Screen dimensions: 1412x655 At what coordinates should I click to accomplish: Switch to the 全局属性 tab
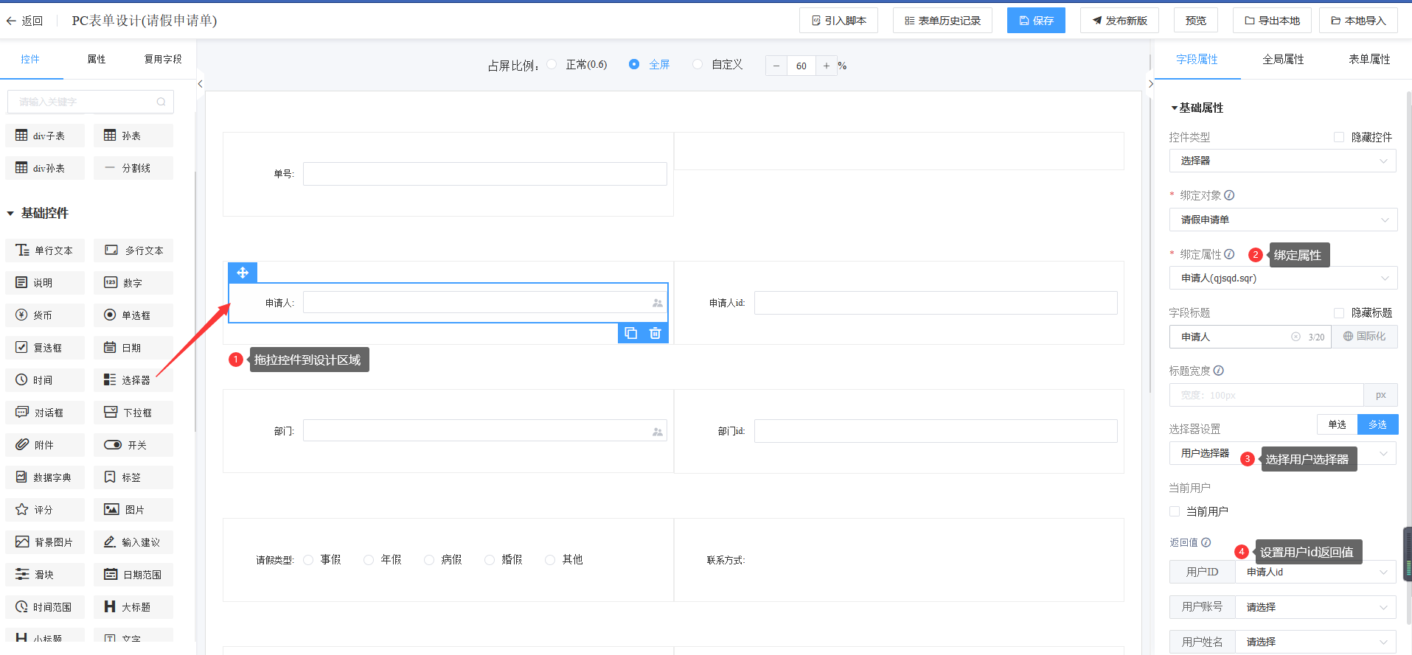[1283, 59]
